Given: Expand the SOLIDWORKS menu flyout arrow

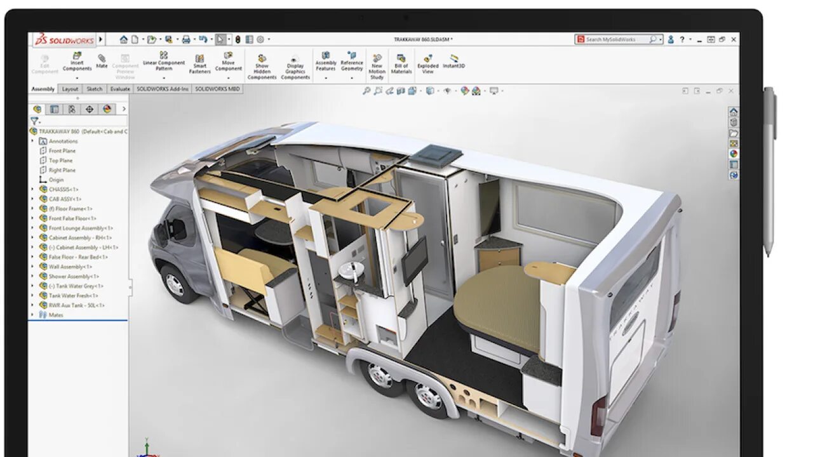Looking at the screenshot, I should (x=101, y=39).
